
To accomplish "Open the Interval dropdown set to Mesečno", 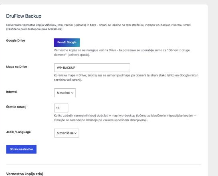I will click(65, 93).
